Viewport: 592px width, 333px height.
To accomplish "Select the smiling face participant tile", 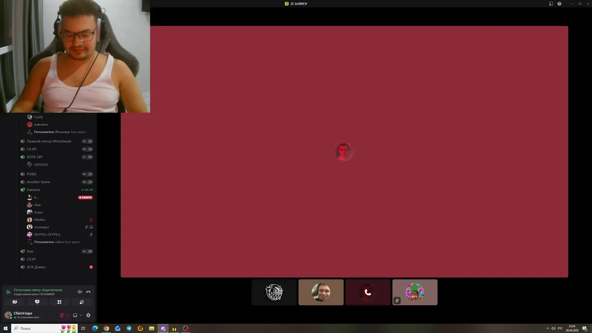I will (x=321, y=292).
